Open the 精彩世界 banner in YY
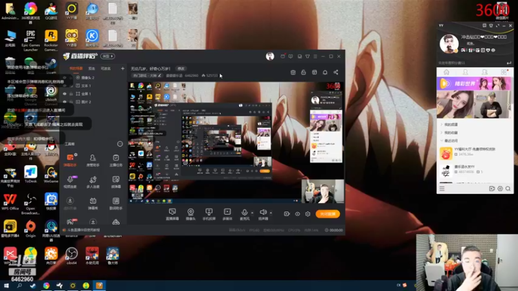518x291 pixels. click(474, 84)
